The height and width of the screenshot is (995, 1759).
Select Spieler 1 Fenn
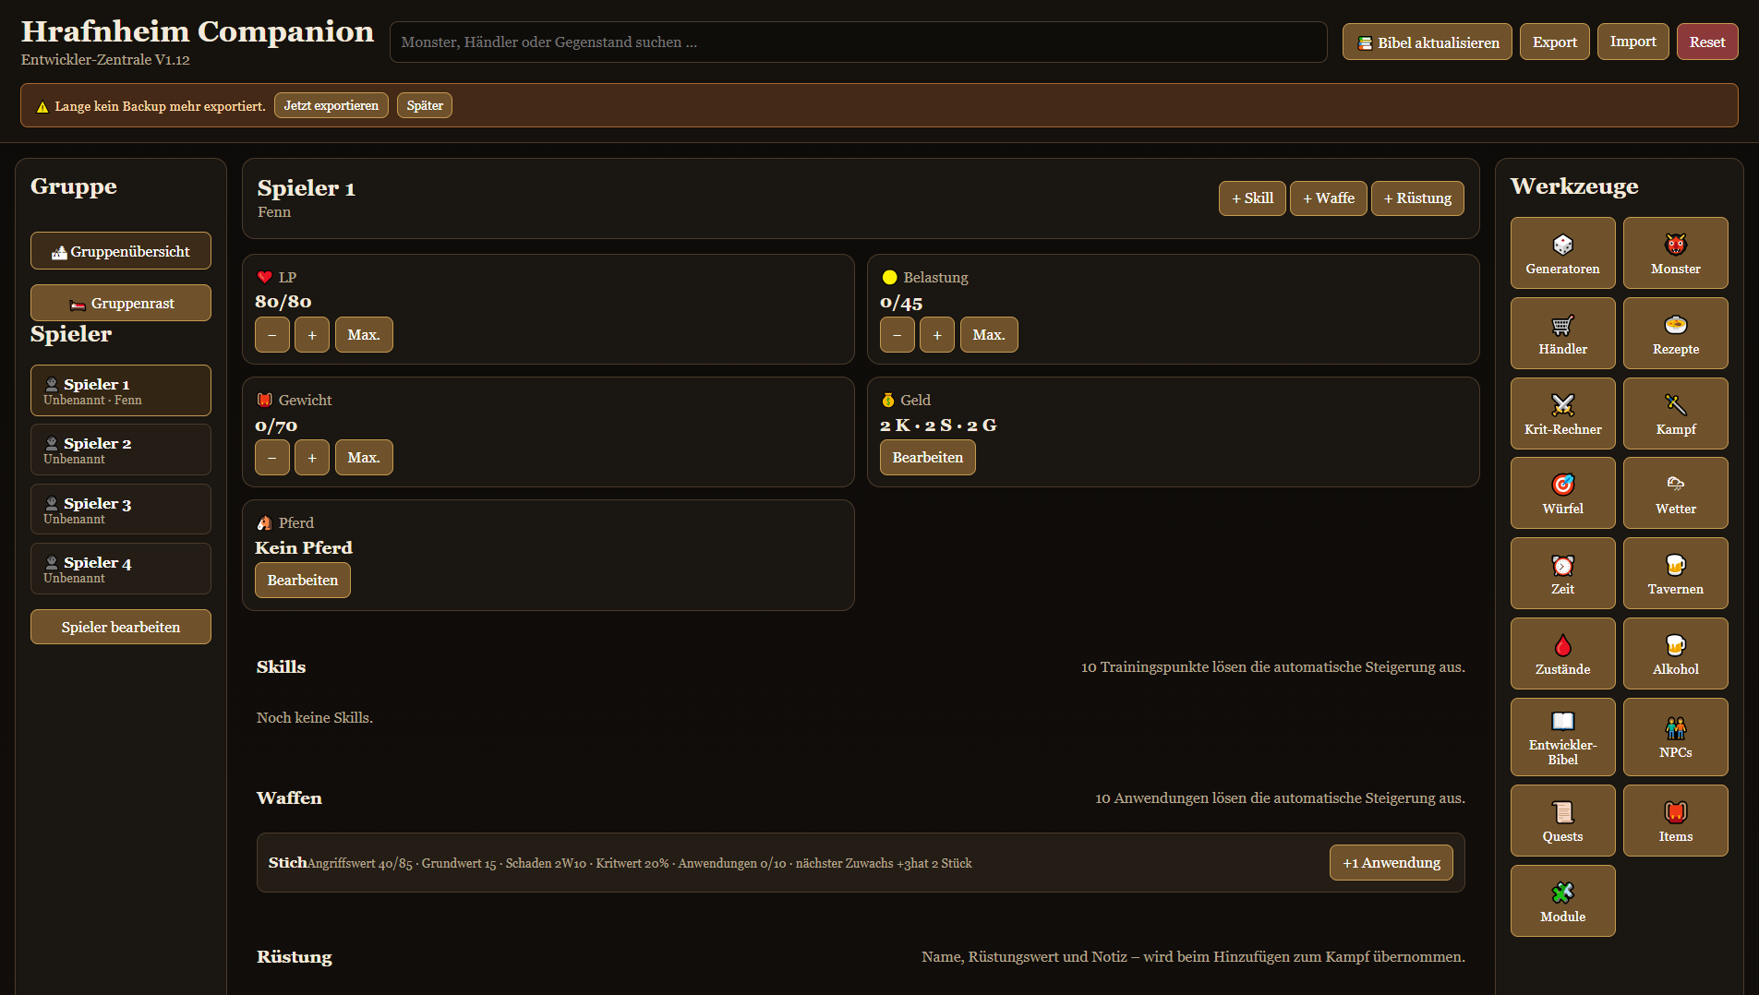[121, 390]
